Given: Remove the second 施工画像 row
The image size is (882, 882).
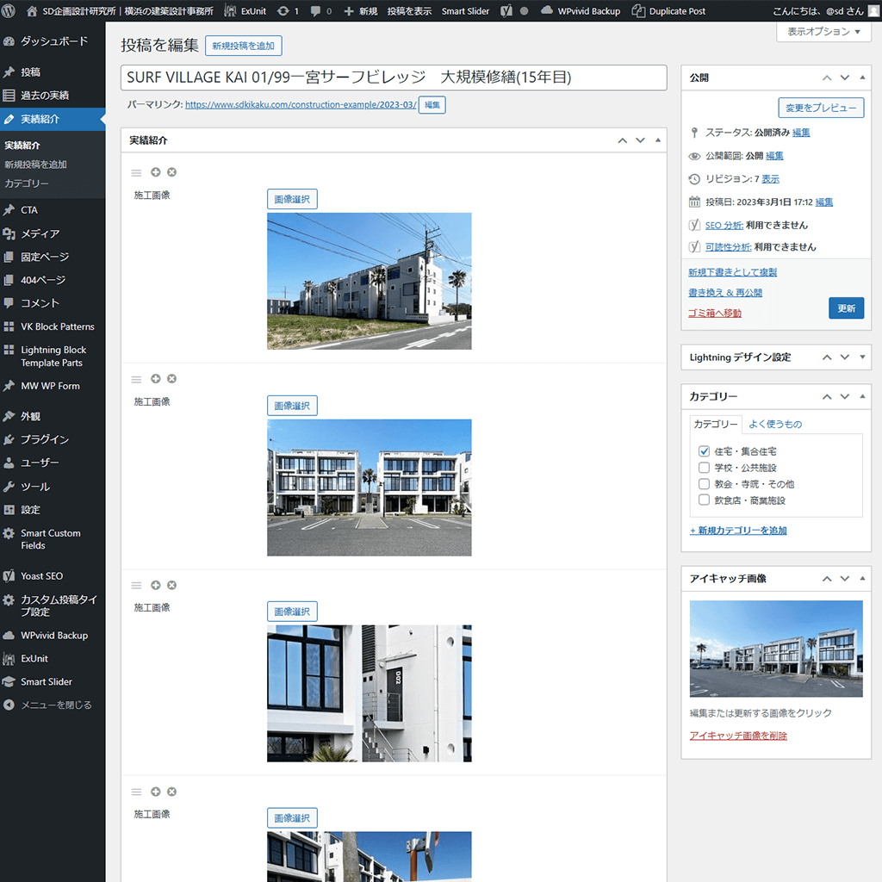Looking at the screenshot, I should (172, 379).
